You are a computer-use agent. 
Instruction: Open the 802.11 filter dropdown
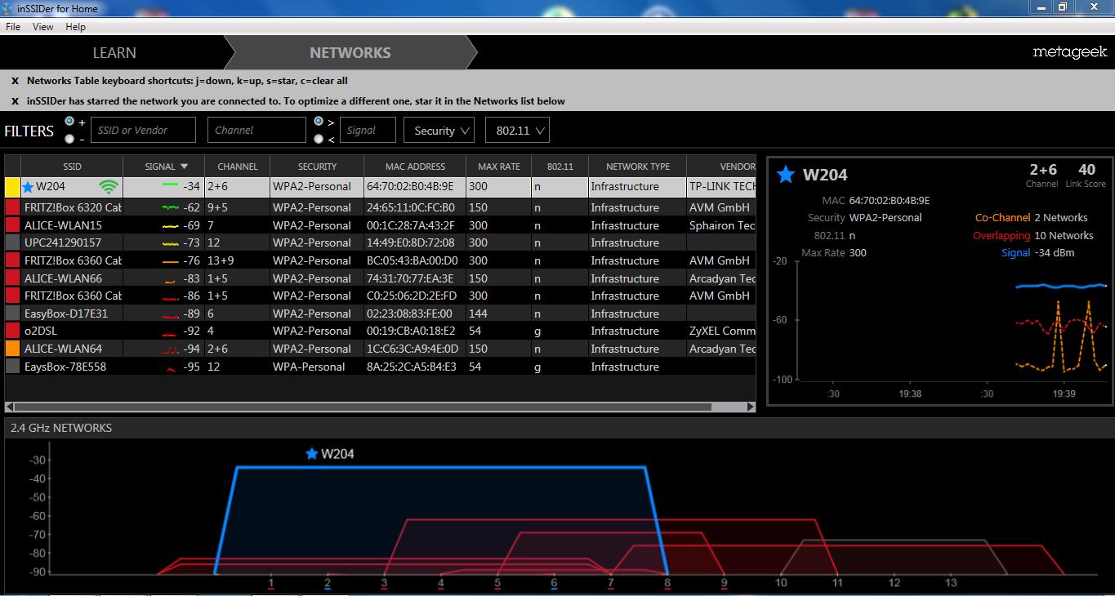tap(517, 130)
